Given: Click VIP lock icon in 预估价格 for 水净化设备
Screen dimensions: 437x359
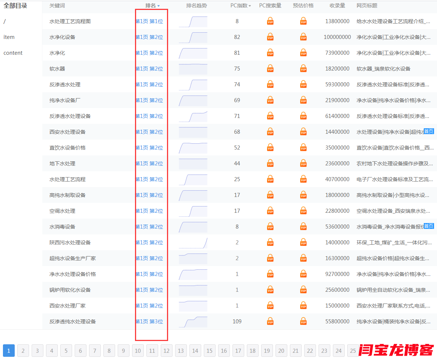Looking at the screenshot, I should 303,37.
